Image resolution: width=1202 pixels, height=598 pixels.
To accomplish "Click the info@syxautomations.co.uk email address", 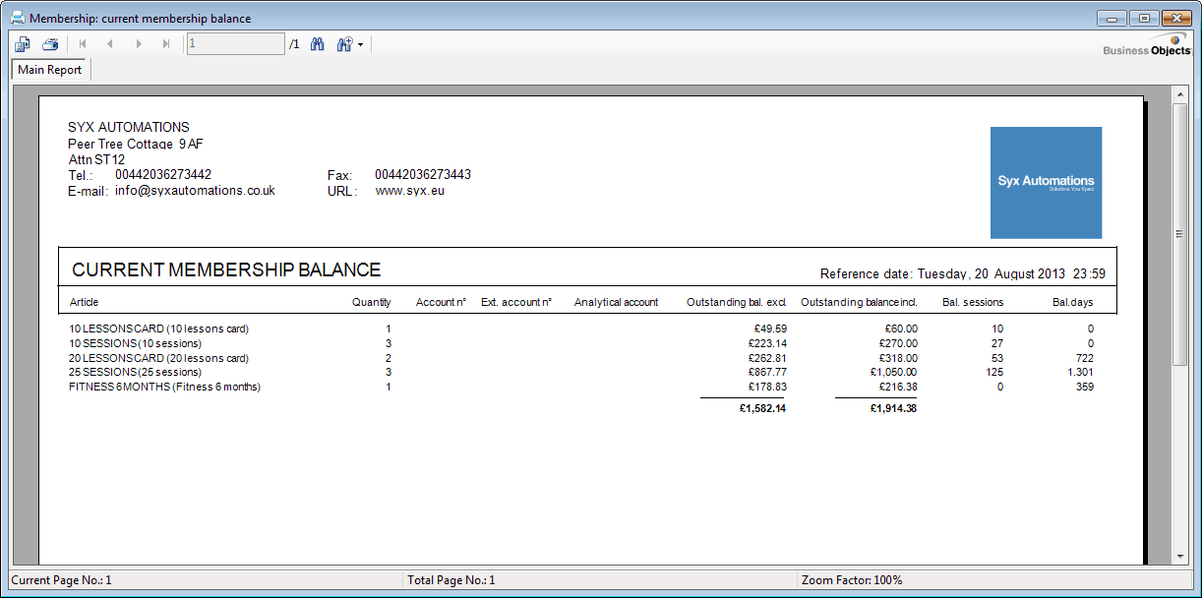I will pos(195,191).
